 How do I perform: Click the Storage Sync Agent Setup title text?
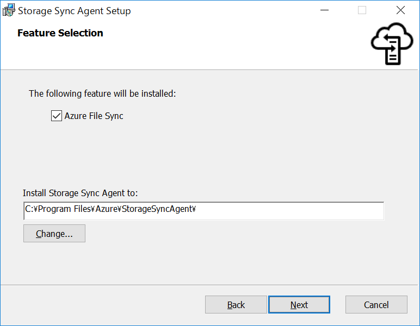click(74, 10)
